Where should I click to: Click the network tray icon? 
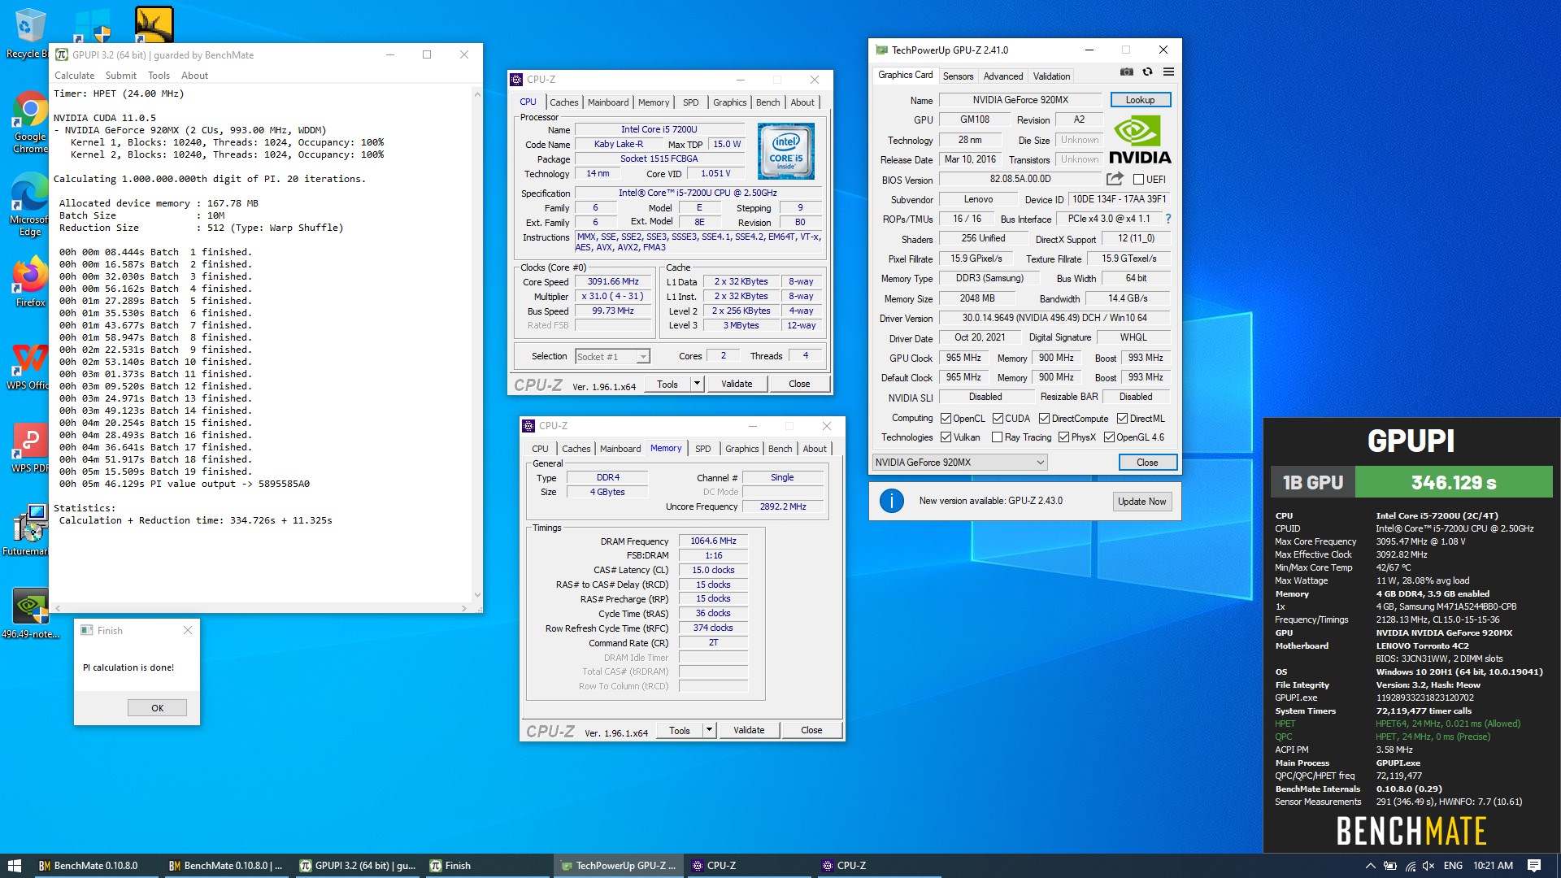pos(1410,866)
